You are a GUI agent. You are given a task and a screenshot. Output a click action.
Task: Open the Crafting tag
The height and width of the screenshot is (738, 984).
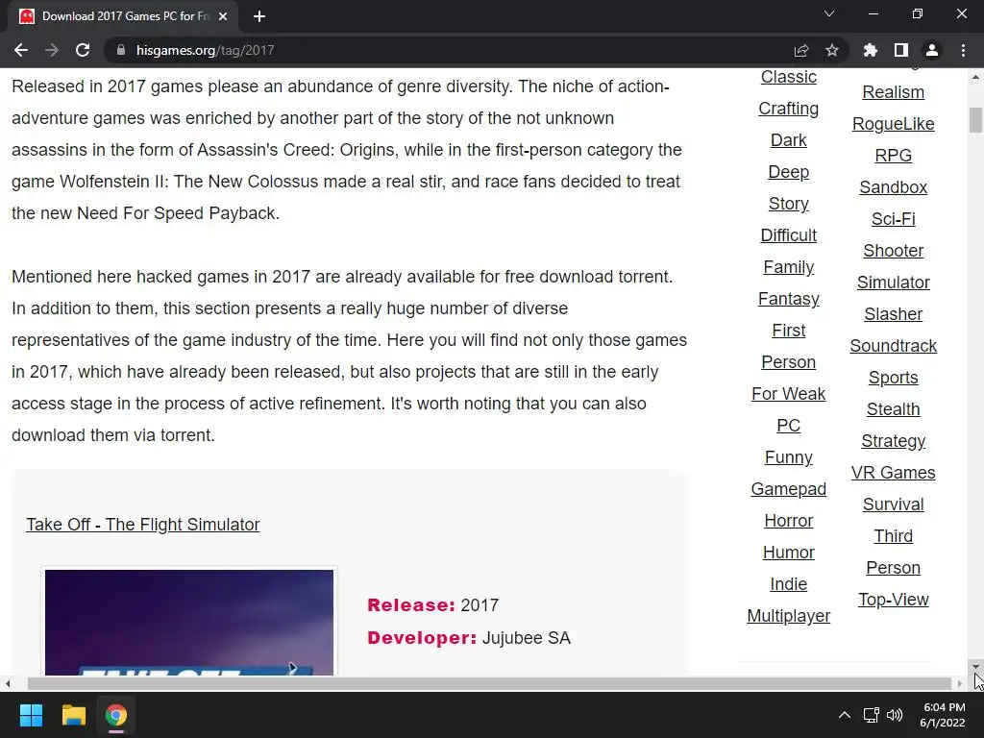pos(789,109)
